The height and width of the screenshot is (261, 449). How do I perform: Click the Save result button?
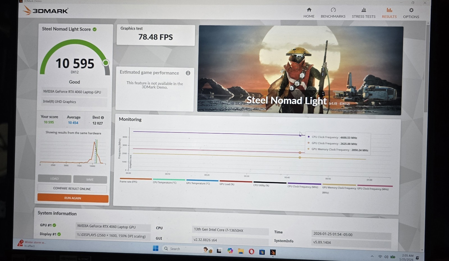click(90, 179)
